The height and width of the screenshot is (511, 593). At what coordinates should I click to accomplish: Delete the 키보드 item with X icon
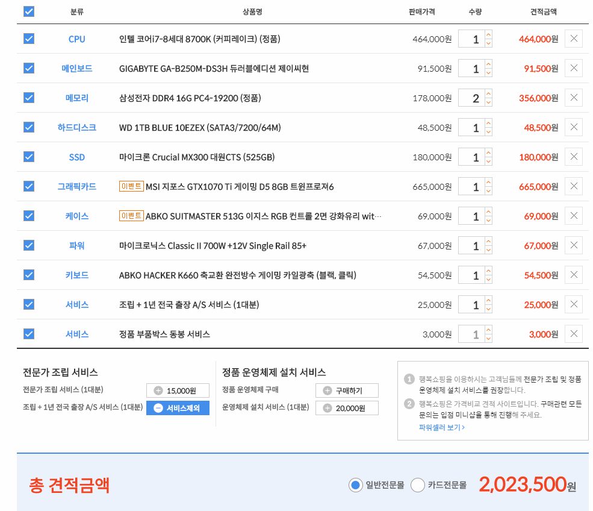573,275
